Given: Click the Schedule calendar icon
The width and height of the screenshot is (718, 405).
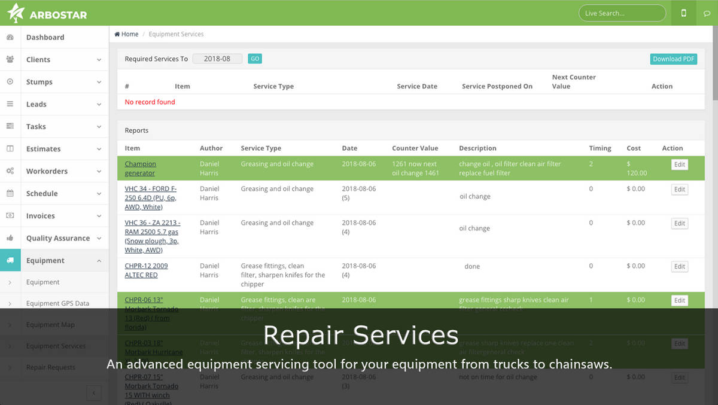Looking at the screenshot, I should click(10, 193).
